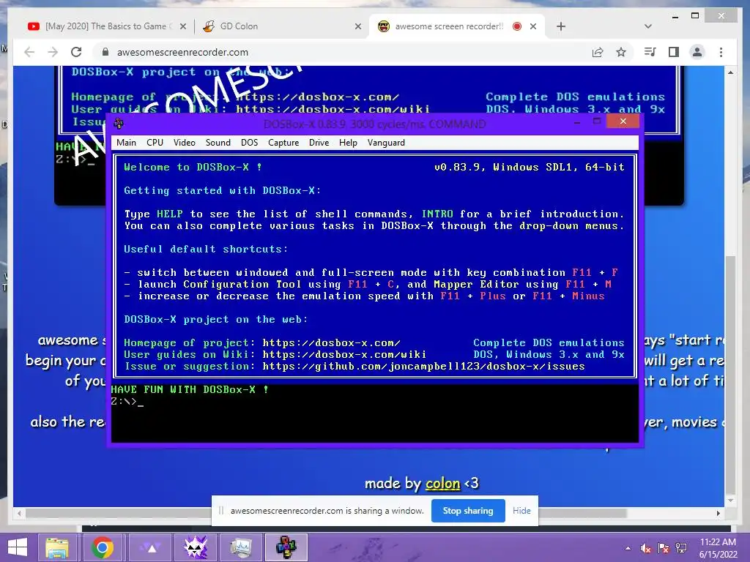Open Google Chrome from taskbar
The height and width of the screenshot is (562, 750).
[103, 547]
